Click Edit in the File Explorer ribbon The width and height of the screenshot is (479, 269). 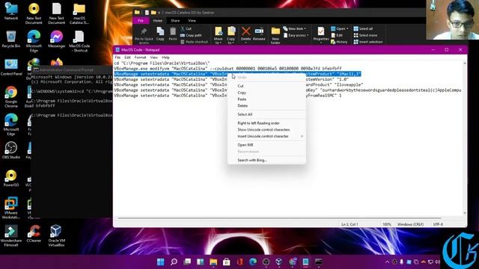pyautogui.click(x=337, y=35)
